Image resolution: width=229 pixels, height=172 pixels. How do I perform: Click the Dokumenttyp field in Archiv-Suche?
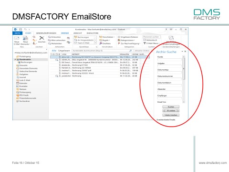tap(169, 73)
